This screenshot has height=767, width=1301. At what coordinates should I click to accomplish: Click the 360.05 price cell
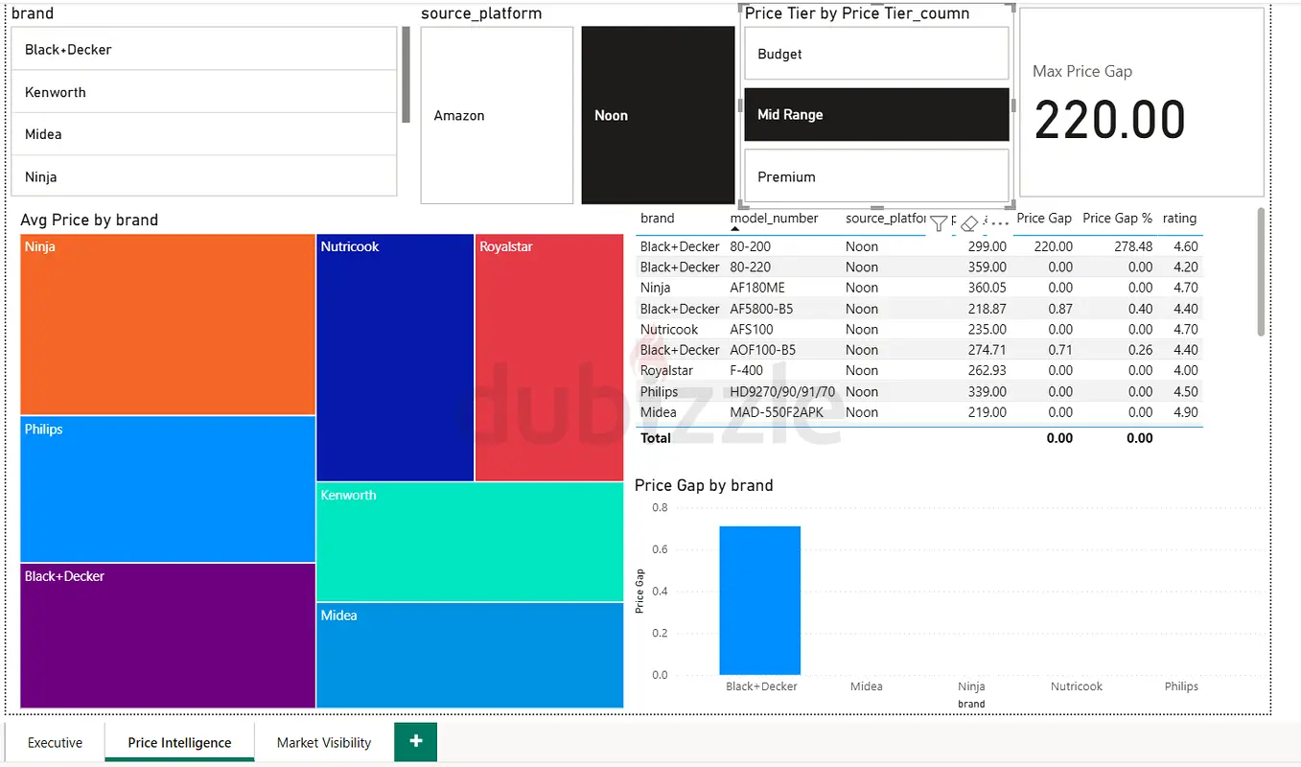click(987, 288)
